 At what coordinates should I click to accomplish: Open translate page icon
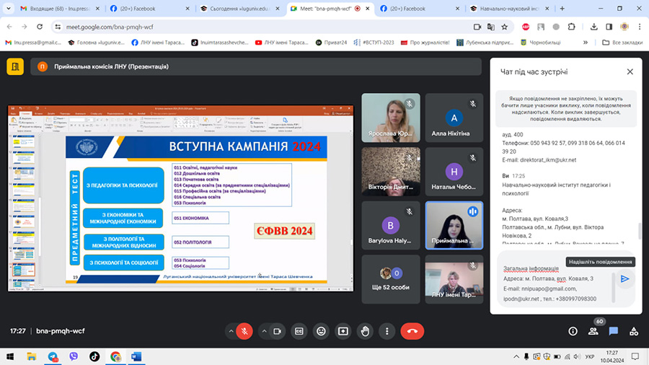point(491,27)
